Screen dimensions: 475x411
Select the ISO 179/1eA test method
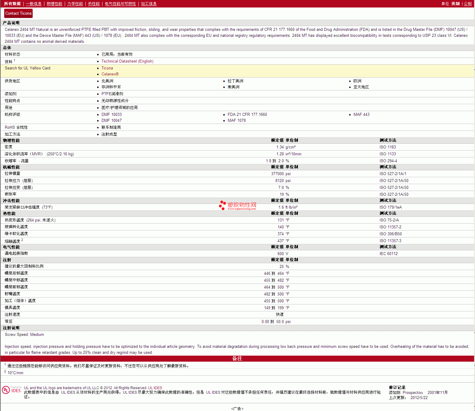390,207
